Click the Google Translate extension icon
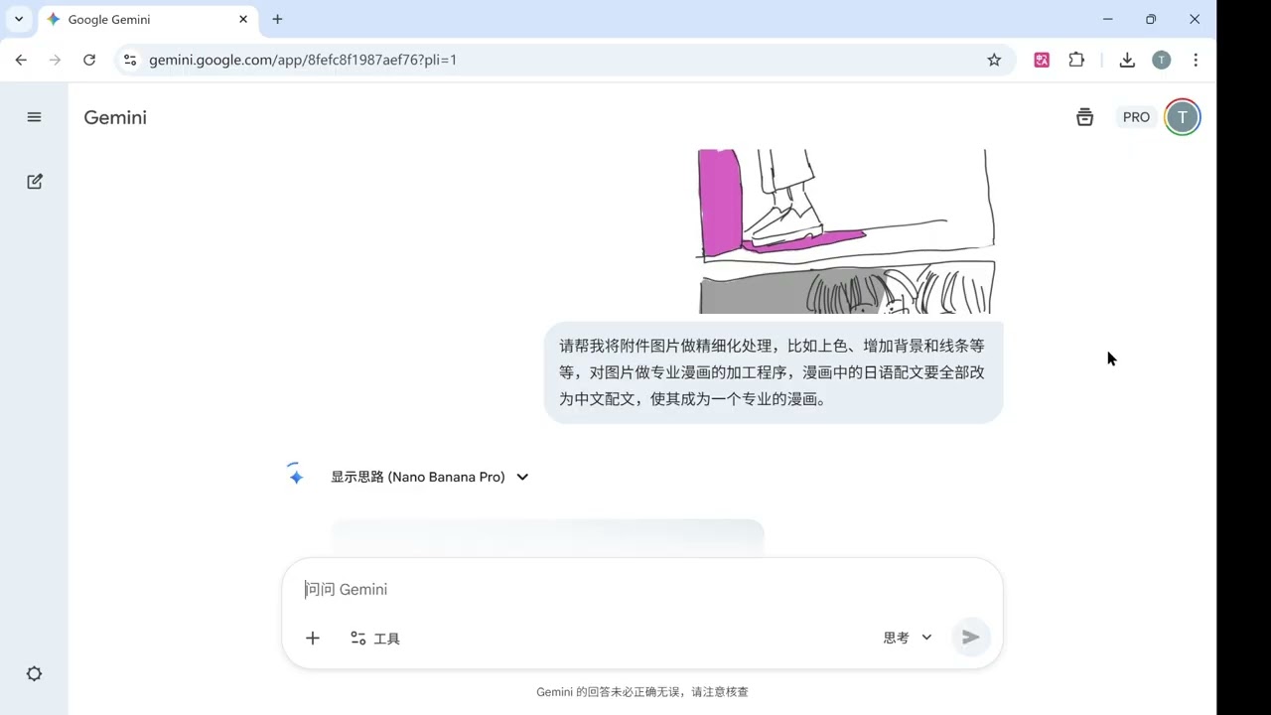The height and width of the screenshot is (715, 1271). click(1042, 60)
